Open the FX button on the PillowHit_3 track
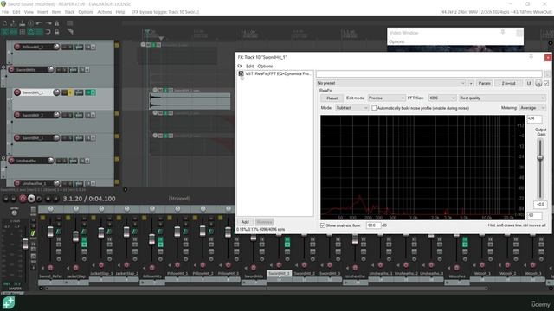554x311 pixels. (88, 47)
